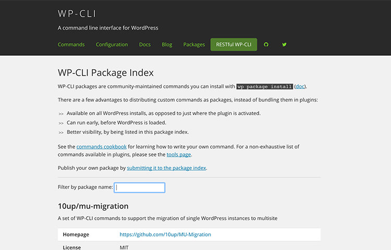Click the WP-CLI Package Index heading
Image resolution: width=391 pixels, height=250 pixels.
click(106, 73)
